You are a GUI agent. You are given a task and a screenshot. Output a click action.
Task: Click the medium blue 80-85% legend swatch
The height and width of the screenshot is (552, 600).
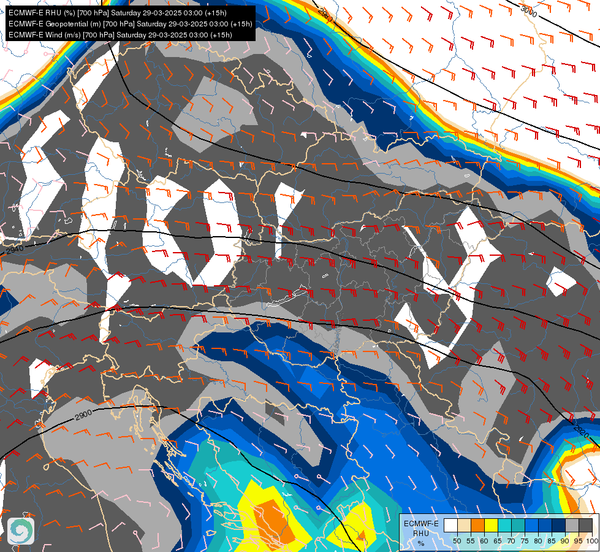pos(545,525)
